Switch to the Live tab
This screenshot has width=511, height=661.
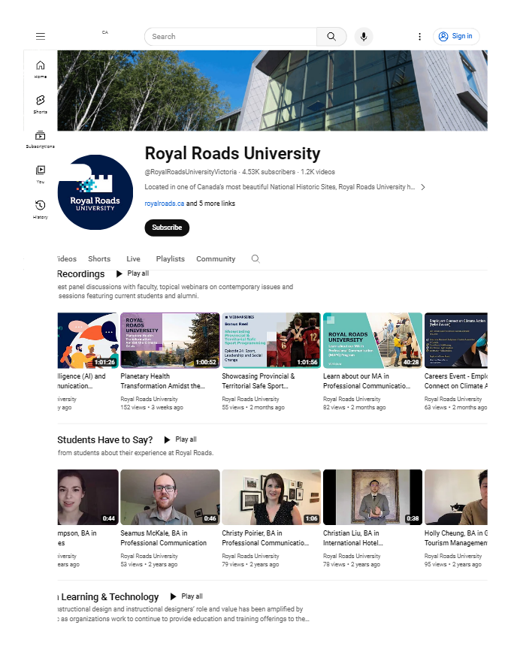click(x=133, y=259)
